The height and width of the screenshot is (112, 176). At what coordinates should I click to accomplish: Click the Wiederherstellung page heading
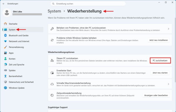coord(84,11)
